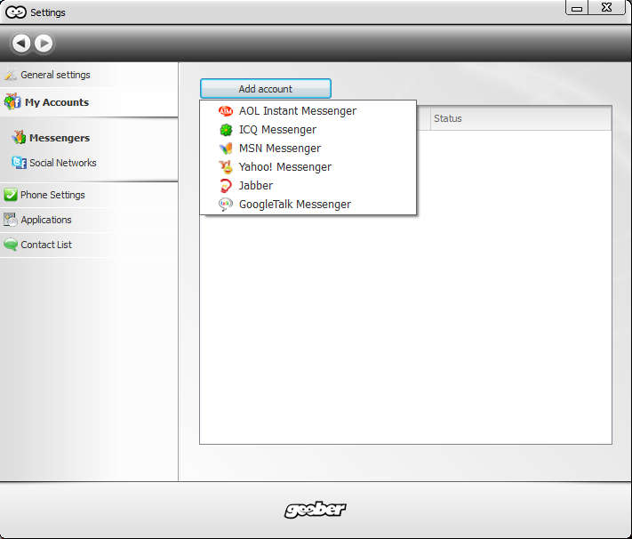Click the MSN butterfly icon

pyautogui.click(x=226, y=149)
